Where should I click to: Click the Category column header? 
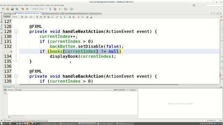click(x=132, y=90)
